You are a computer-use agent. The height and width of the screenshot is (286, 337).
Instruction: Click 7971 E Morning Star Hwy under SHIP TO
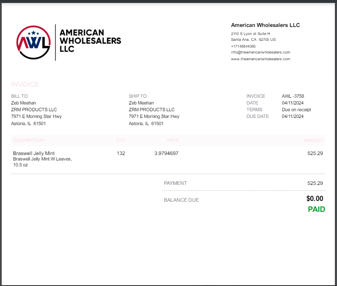point(154,116)
